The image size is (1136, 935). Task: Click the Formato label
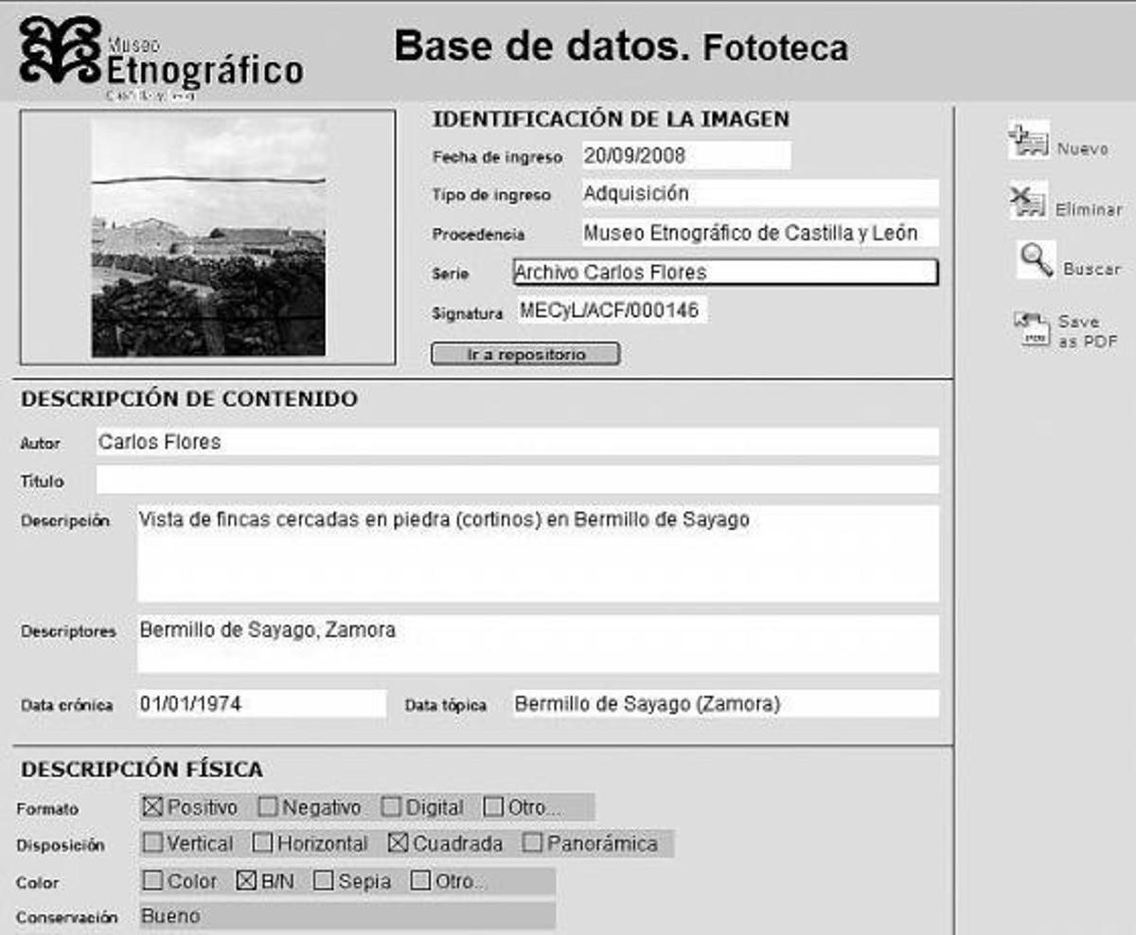(x=47, y=809)
